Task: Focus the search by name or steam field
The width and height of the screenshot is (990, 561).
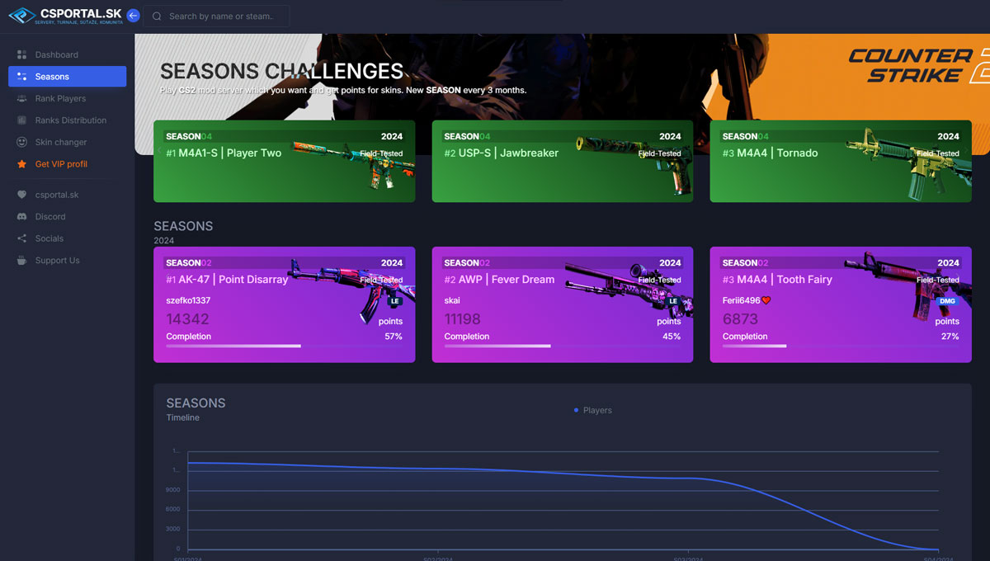Action: point(219,16)
